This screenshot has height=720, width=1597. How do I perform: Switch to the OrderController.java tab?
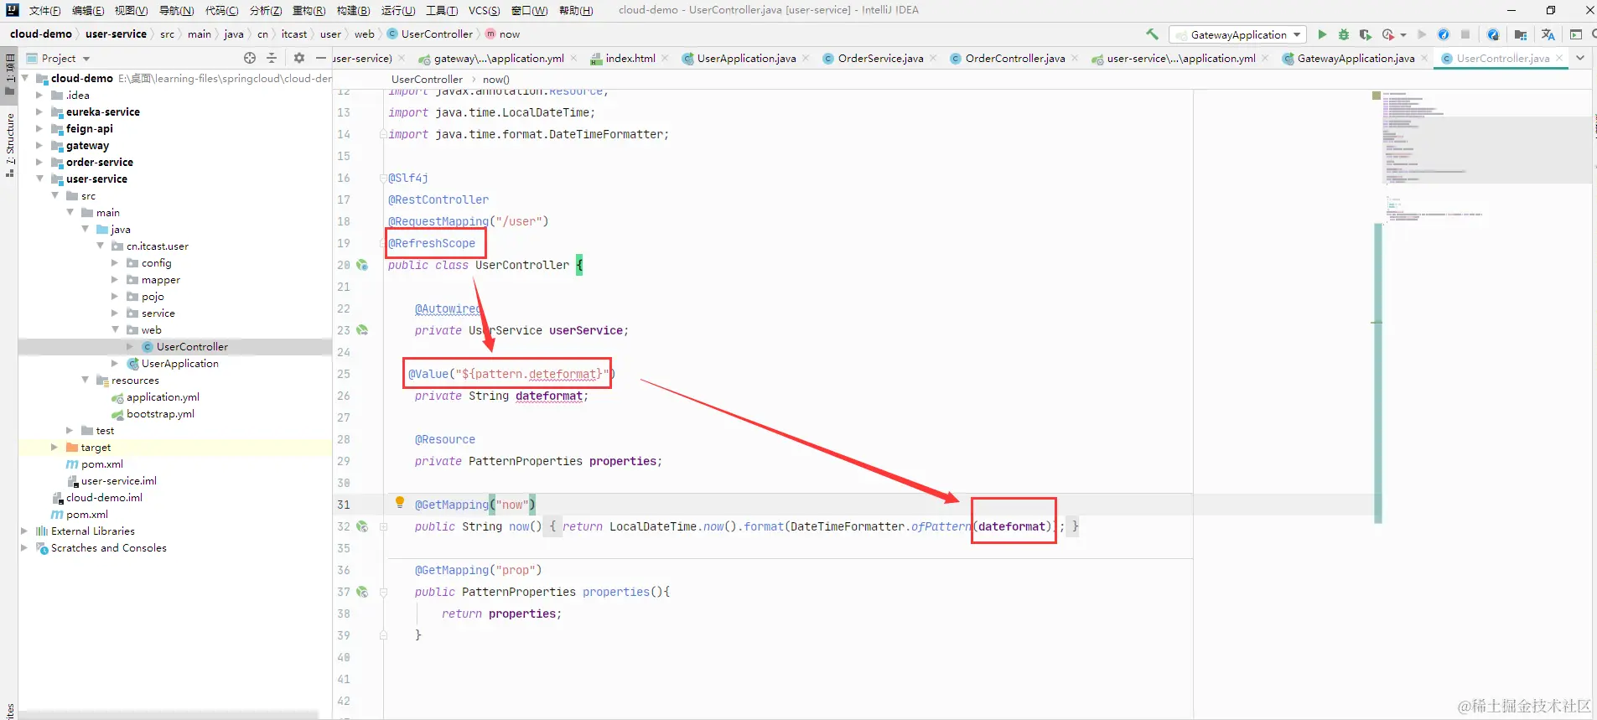(1014, 58)
